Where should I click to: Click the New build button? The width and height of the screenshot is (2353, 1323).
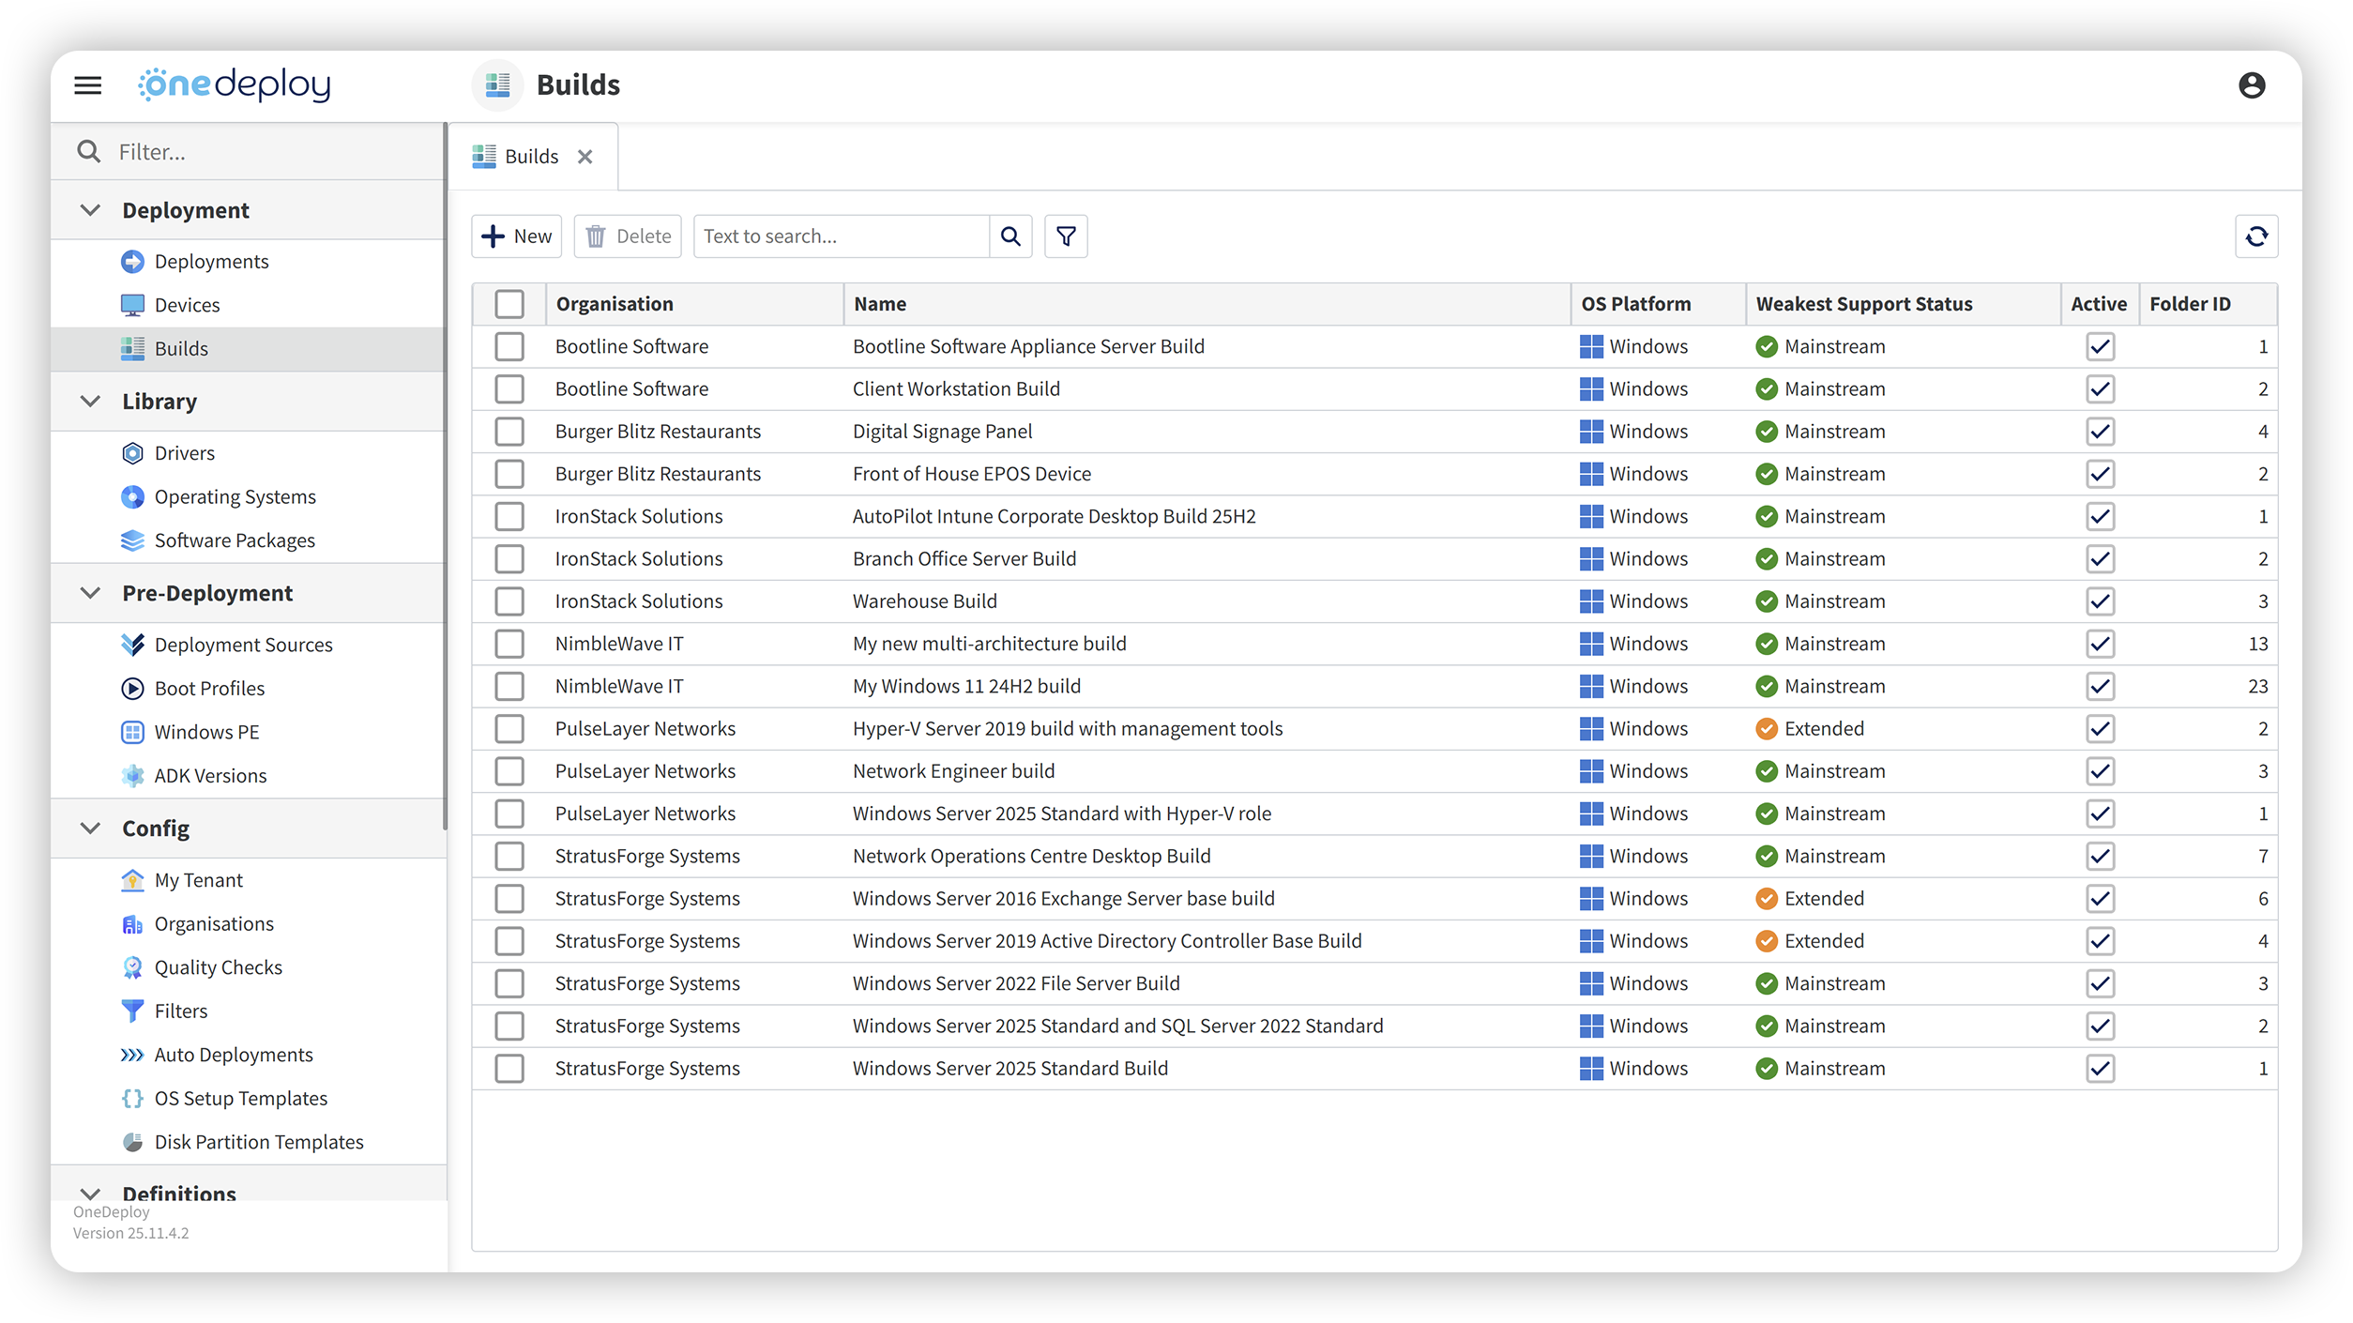point(517,236)
